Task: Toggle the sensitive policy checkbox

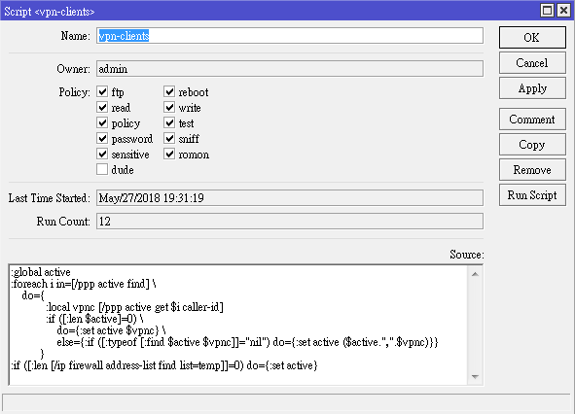Action: coord(102,154)
